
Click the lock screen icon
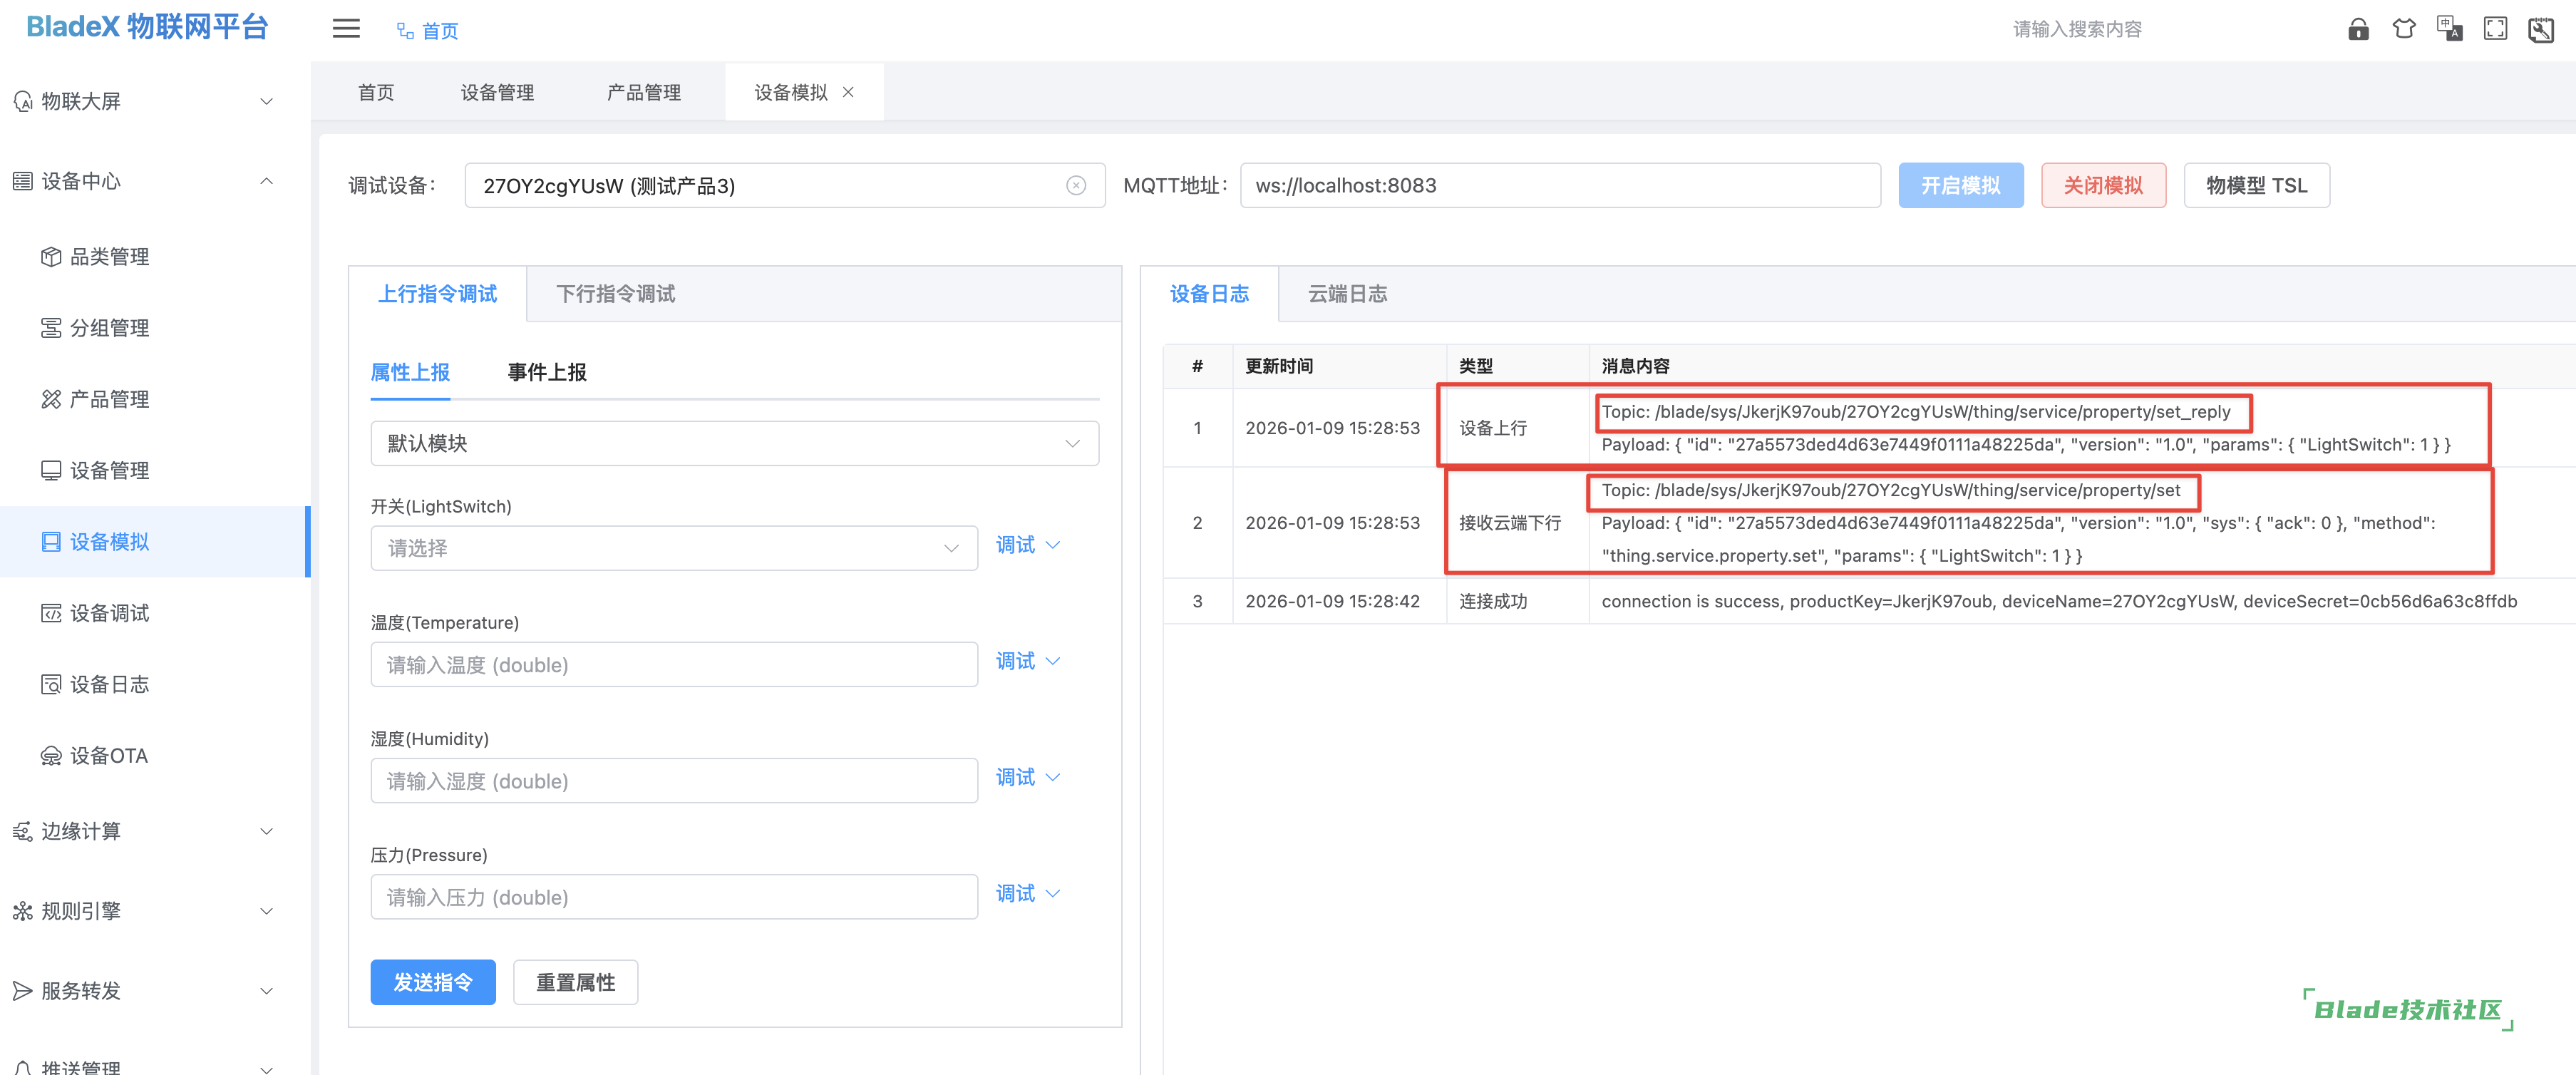[2358, 29]
